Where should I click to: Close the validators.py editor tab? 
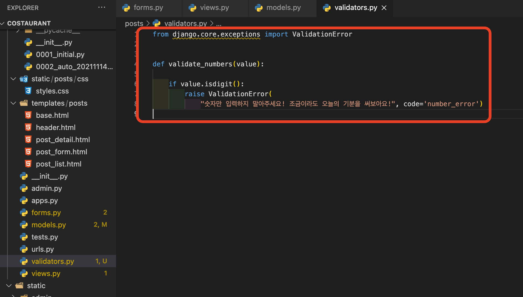coord(384,8)
